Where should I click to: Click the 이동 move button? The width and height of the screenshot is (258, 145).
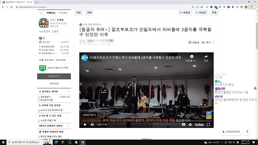click(x=79, y=13)
